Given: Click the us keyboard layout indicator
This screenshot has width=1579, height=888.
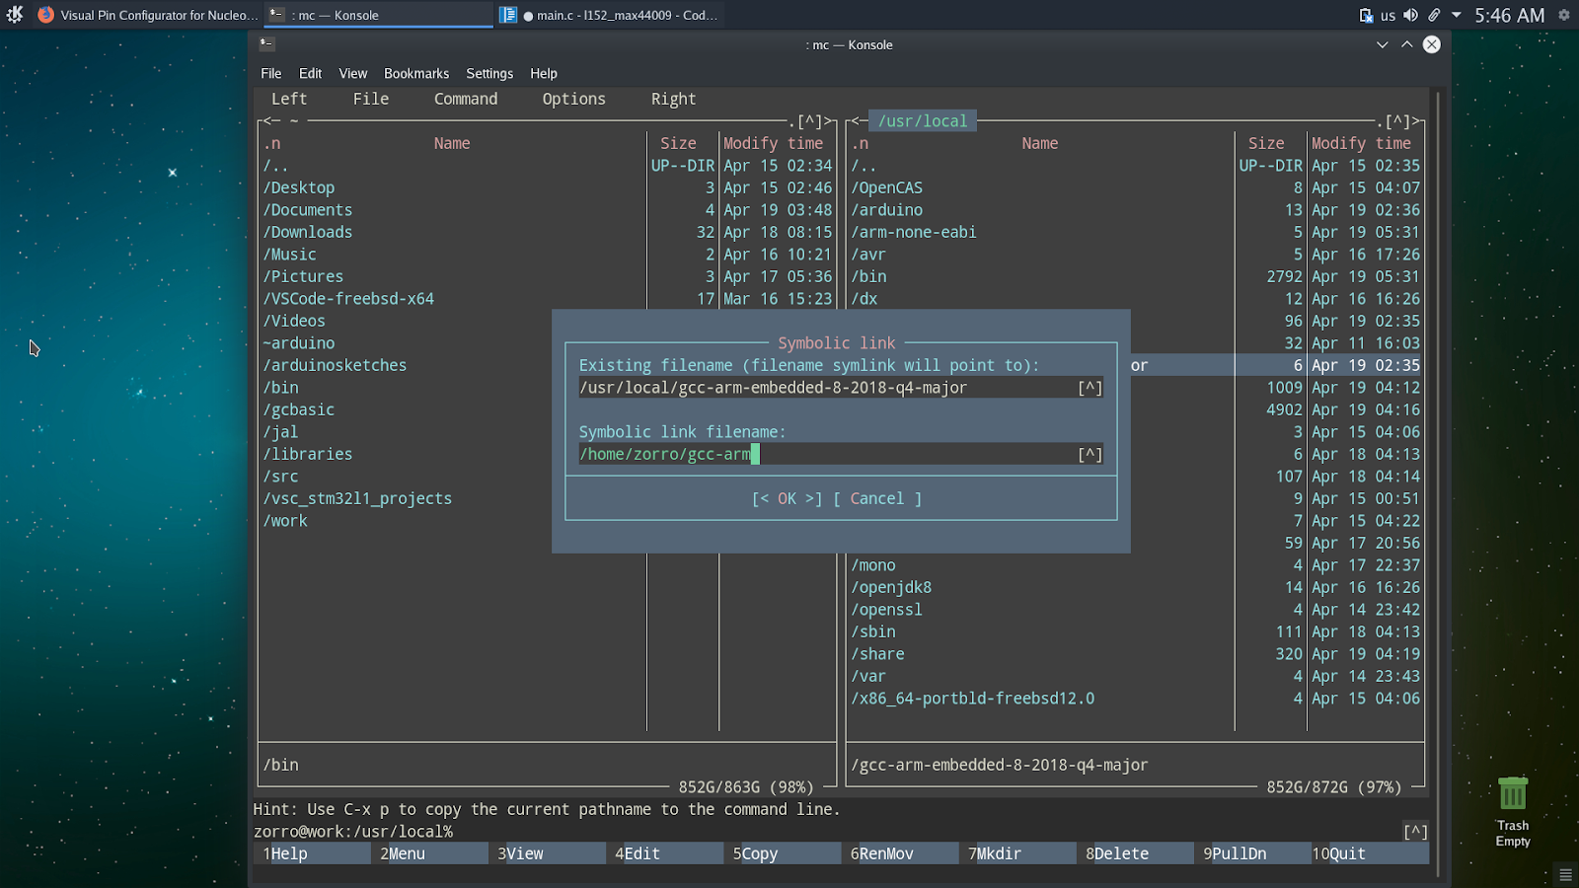Looking at the screenshot, I should (x=1388, y=15).
